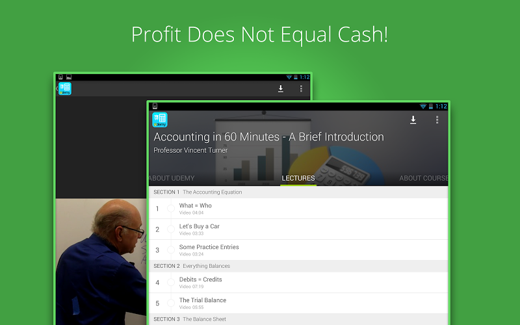Switch to the About Course tab
520x325 pixels.
(424, 178)
